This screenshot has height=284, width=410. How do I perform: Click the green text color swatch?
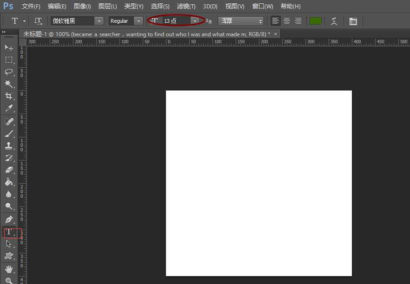click(316, 21)
